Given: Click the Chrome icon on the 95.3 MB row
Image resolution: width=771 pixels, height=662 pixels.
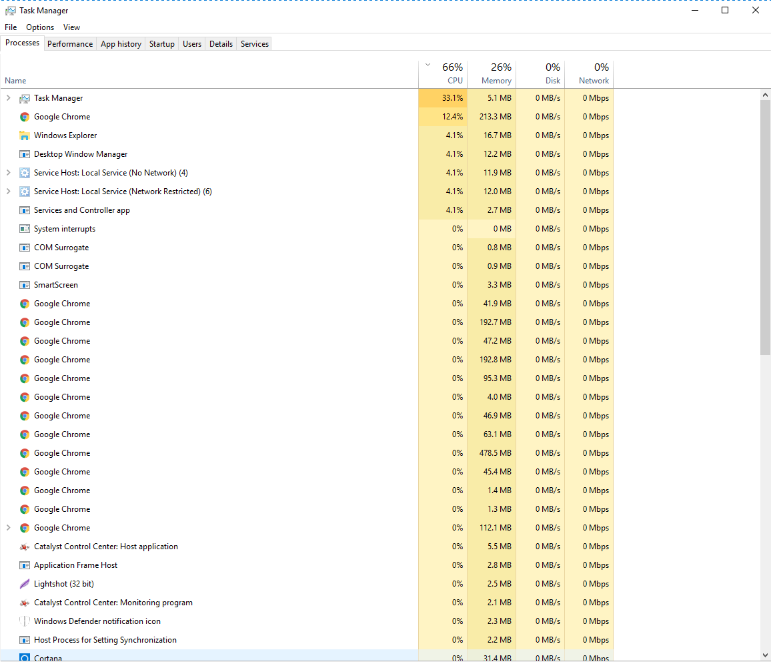Looking at the screenshot, I should pos(24,378).
